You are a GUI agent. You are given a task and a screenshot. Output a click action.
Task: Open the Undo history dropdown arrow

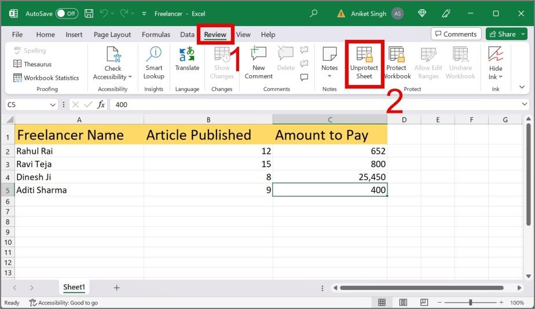[113, 14]
